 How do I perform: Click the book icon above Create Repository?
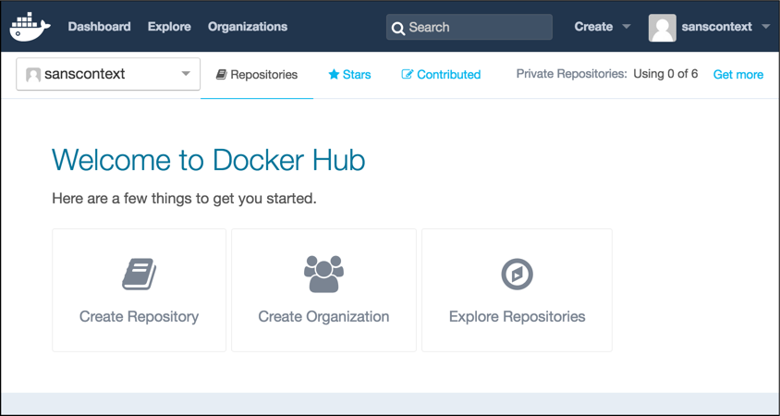coord(139,275)
